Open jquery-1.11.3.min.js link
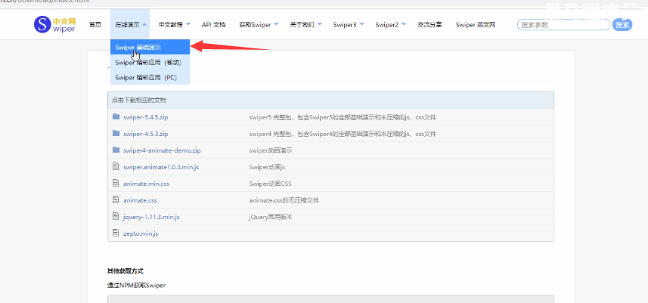The height and width of the screenshot is (303, 648). [x=151, y=217]
